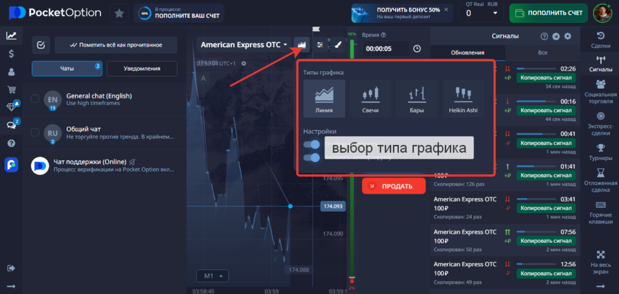This screenshot has height=294, width=619.
Task: Open the trading chart icon in left sidebar
Action: click(11, 36)
